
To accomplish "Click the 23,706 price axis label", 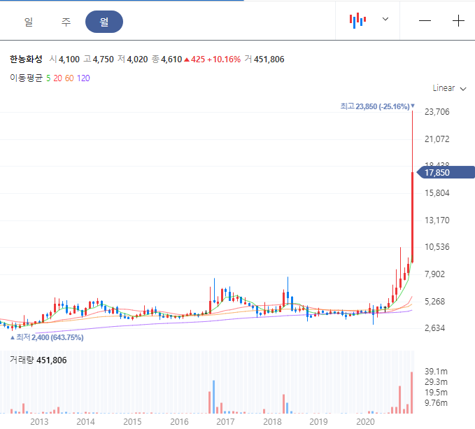I will pyautogui.click(x=437, y=112).
